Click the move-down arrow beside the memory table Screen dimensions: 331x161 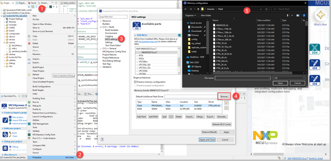tap(227, 108)
